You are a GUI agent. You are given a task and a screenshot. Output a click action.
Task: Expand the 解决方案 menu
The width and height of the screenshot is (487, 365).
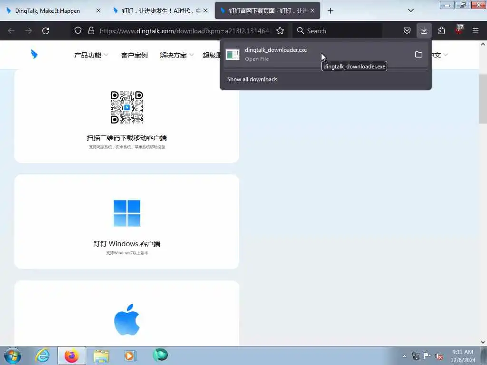pos(176,55)
